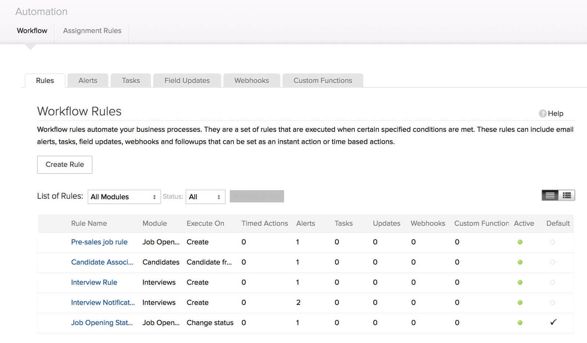
Task: Click the Custom Function column header
Action: tap(481, 223)
